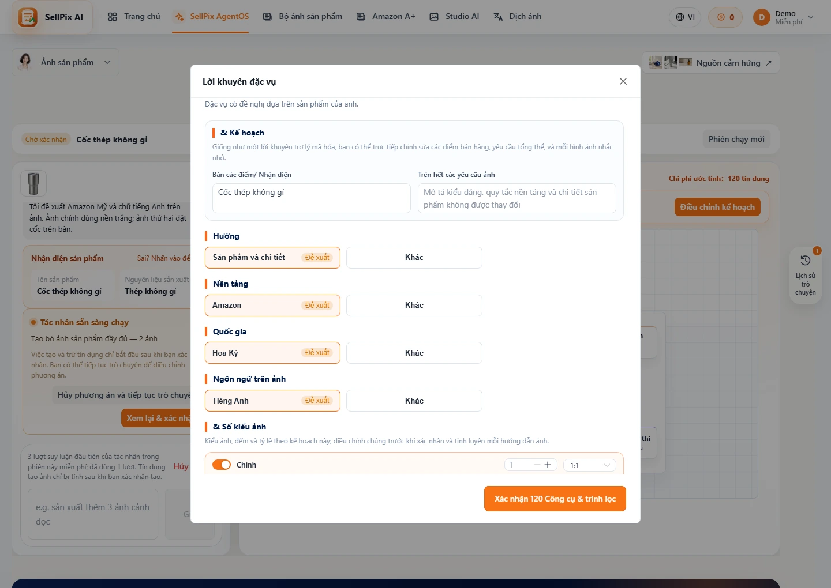Screen dimensions: 831x588
Task: Click the Chính image count number field
Action: (518, 465)
